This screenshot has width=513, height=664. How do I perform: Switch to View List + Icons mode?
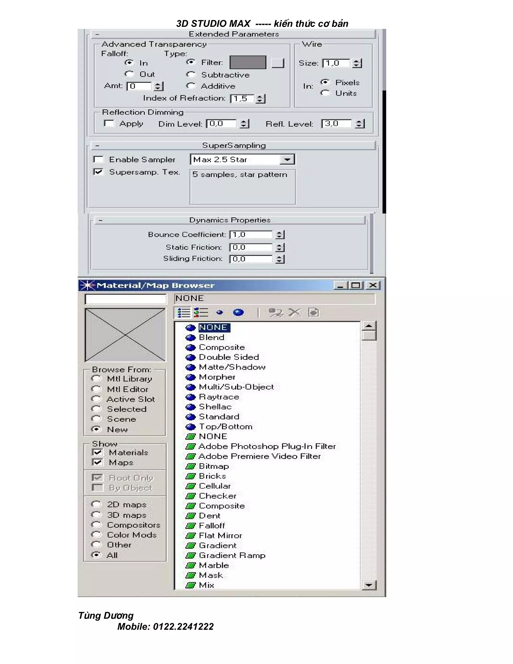(x=201, y=312)
